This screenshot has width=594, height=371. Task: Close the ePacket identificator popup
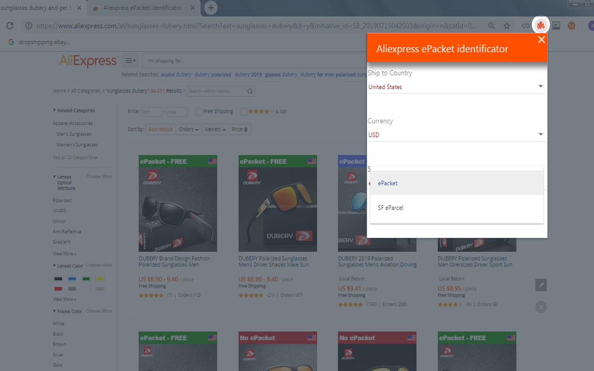tap(541, 39)
